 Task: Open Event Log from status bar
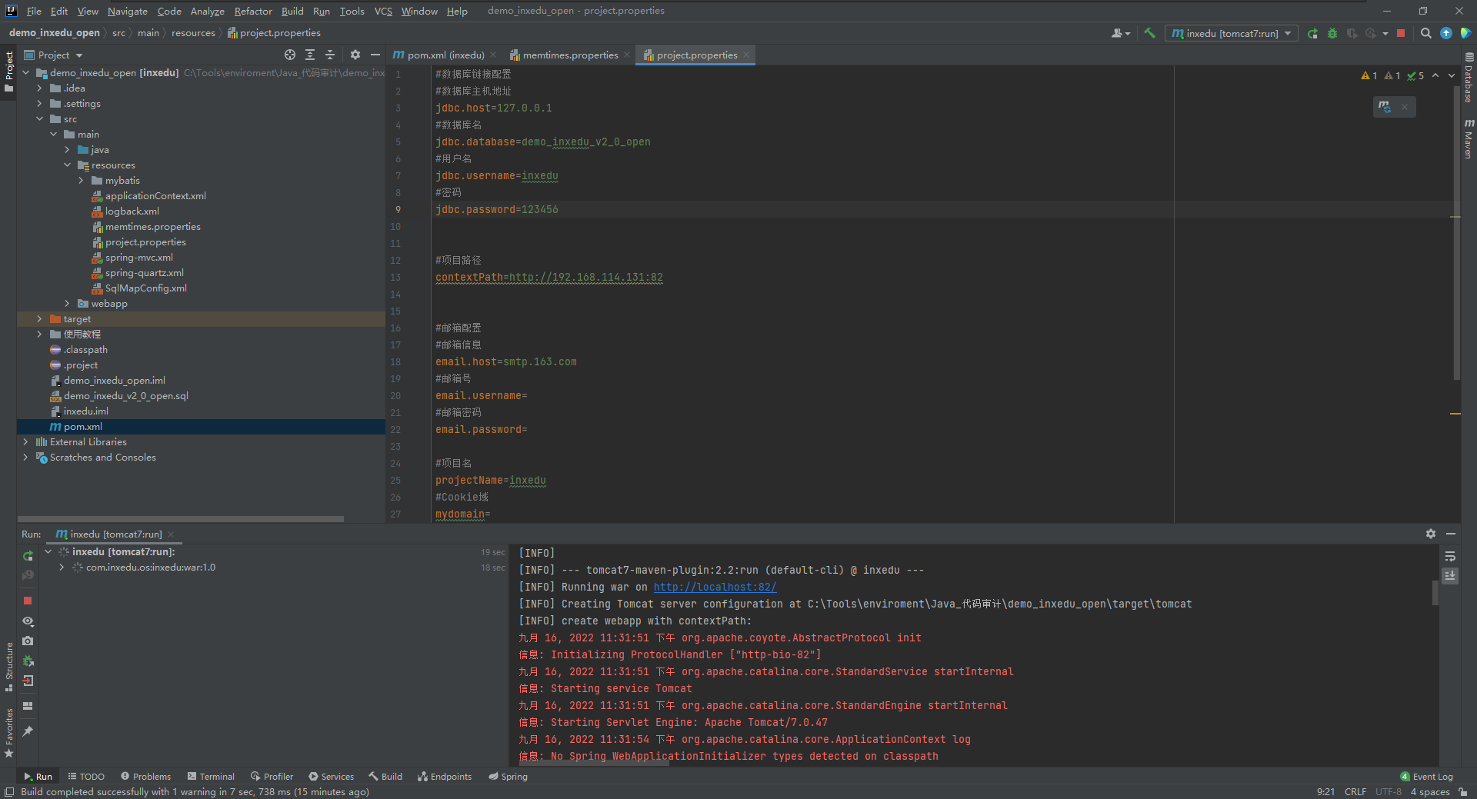[x=1426, y=777]
